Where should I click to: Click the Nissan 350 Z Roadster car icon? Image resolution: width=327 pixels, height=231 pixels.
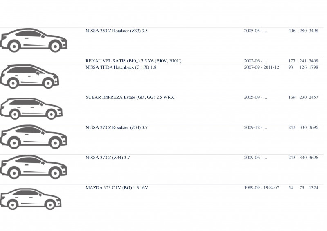click(x=34, y=40)
